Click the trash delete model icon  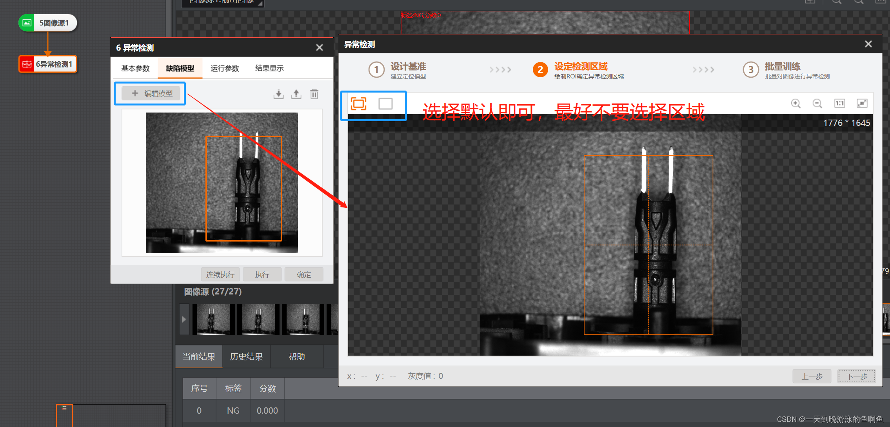pos(314,94)
